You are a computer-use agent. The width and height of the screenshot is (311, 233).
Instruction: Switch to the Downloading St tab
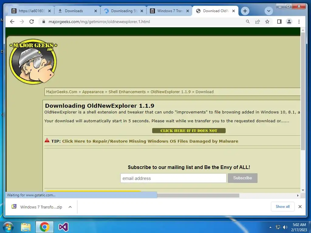[123, 11]
